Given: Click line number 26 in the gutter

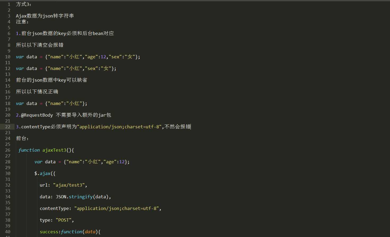Looking at the screenshot, I should (8, 150).
